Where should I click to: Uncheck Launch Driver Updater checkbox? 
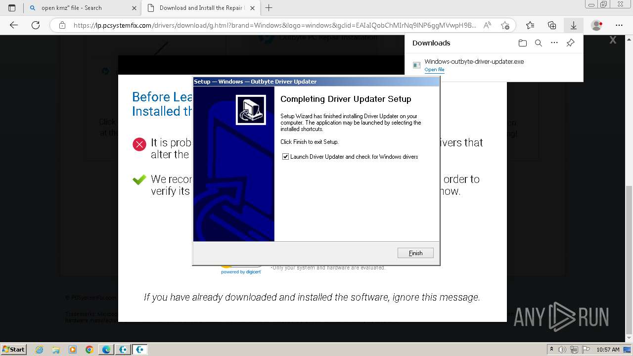pyautogui.click(x=285, y=157)
